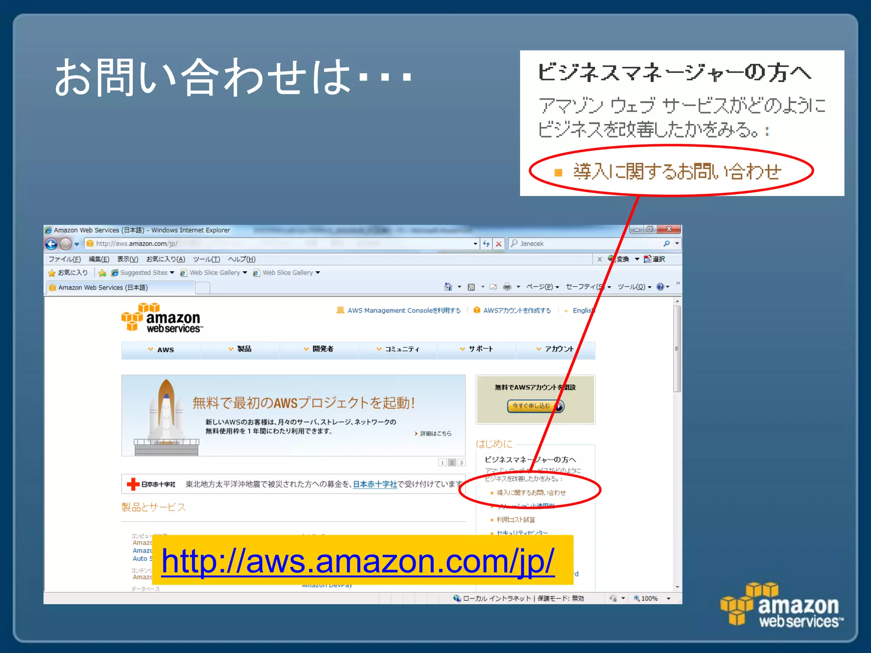Open the recent pages dropdown beside Forward
871x653 pixels.
77,244
